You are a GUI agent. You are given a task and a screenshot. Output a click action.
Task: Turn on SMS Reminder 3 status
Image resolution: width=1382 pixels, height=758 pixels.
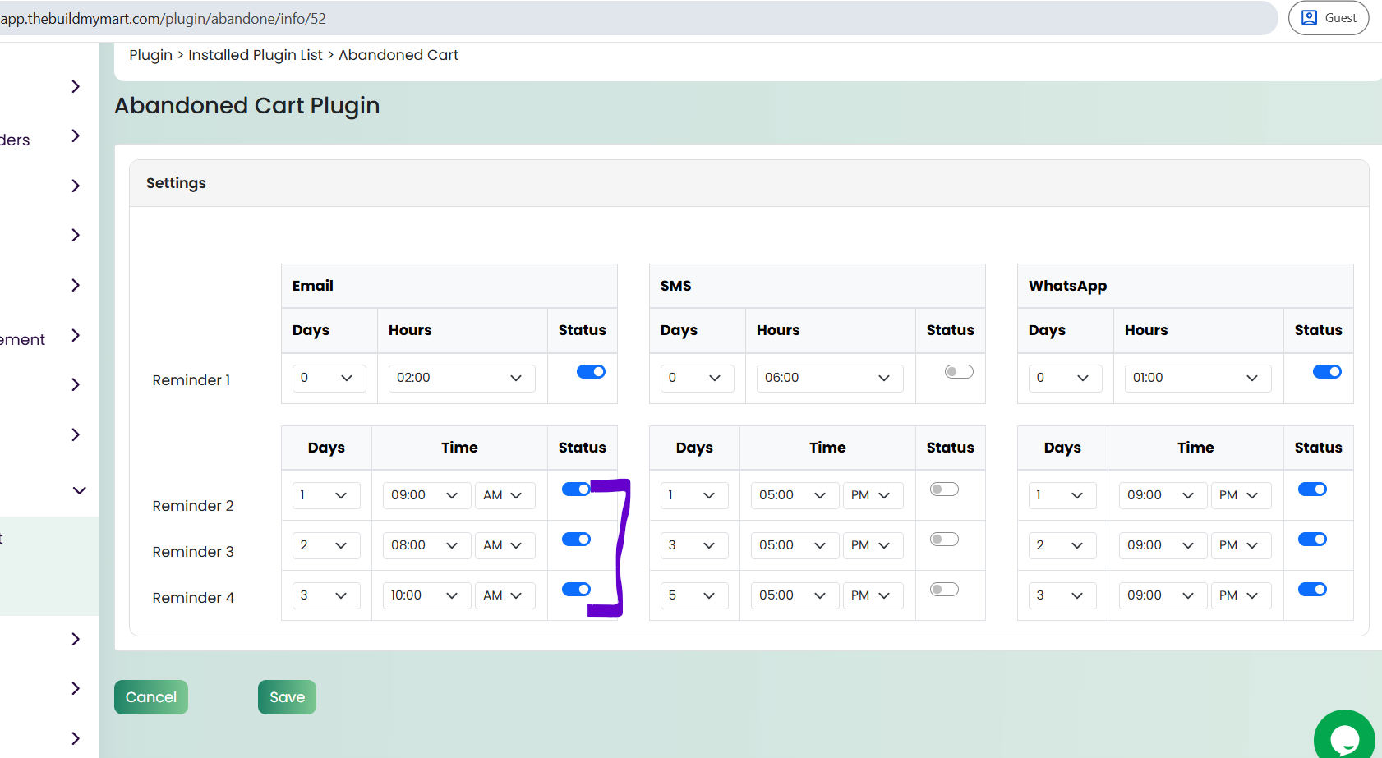(944, 540)
